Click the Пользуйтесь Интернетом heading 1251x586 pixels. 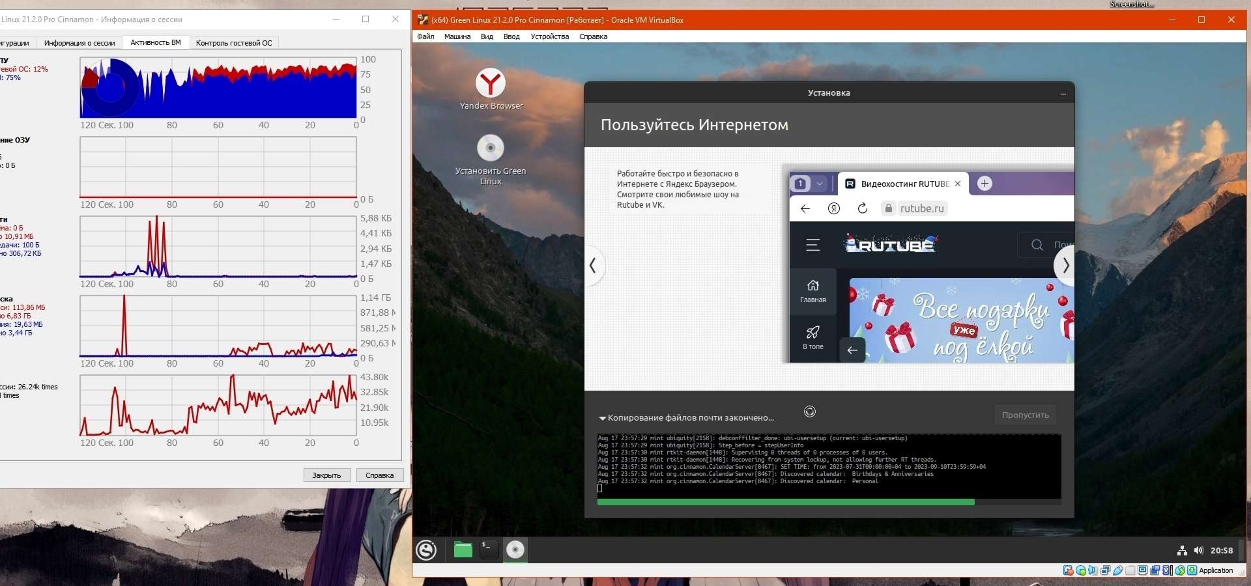click(695, 125)
